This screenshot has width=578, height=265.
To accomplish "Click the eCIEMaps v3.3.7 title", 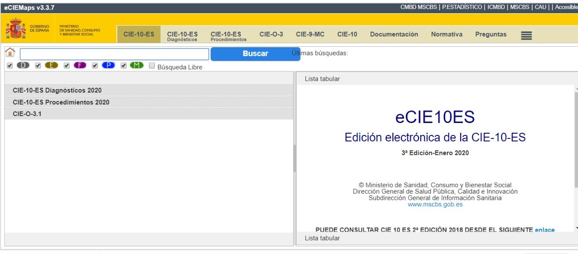I will (30, 7).
